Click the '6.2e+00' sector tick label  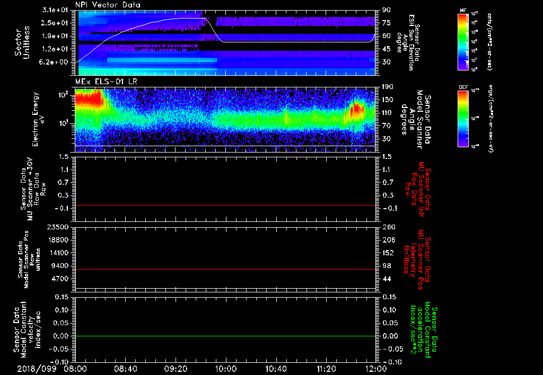55,62
